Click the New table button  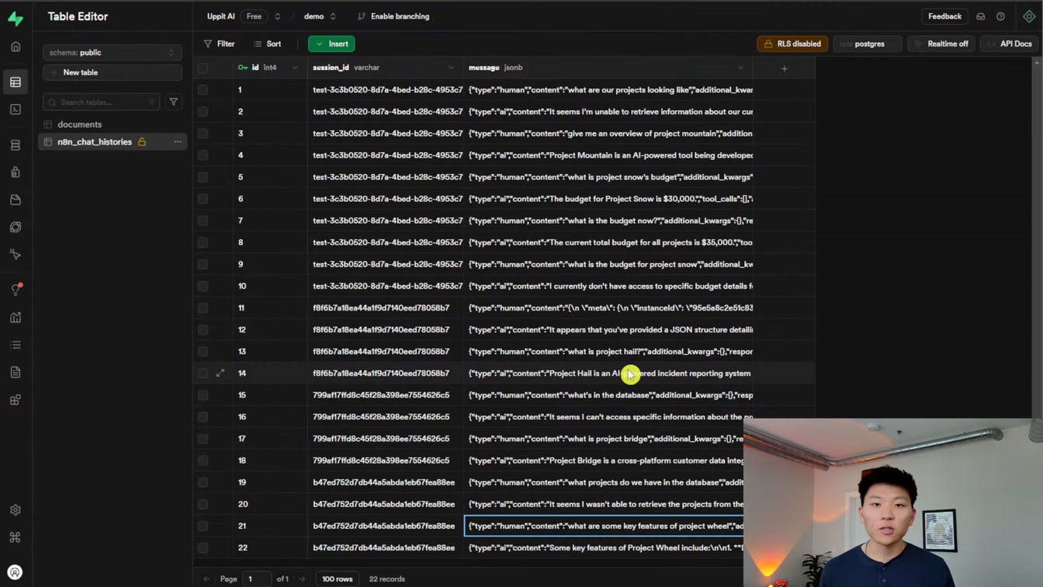click(x=113, y=72)
